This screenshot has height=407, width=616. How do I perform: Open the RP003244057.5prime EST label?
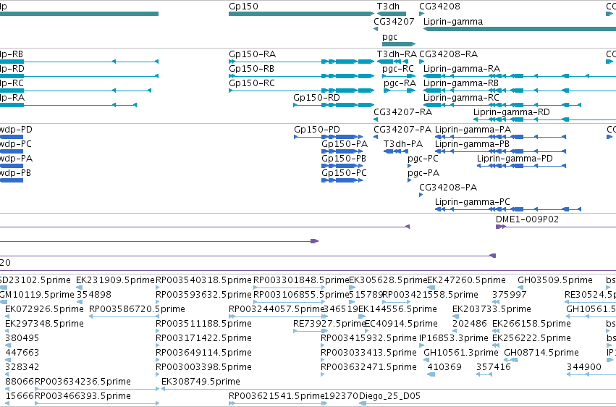[277, 309]
